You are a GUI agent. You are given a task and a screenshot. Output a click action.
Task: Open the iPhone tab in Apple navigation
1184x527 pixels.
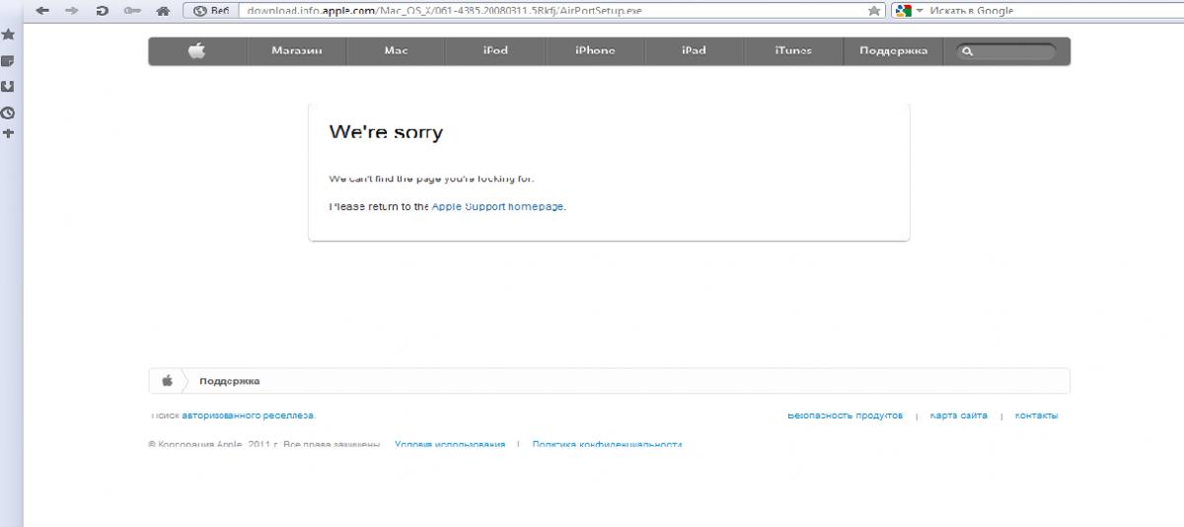(595, 51)
